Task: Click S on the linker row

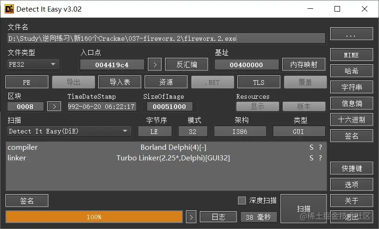Action: point(311,158)
